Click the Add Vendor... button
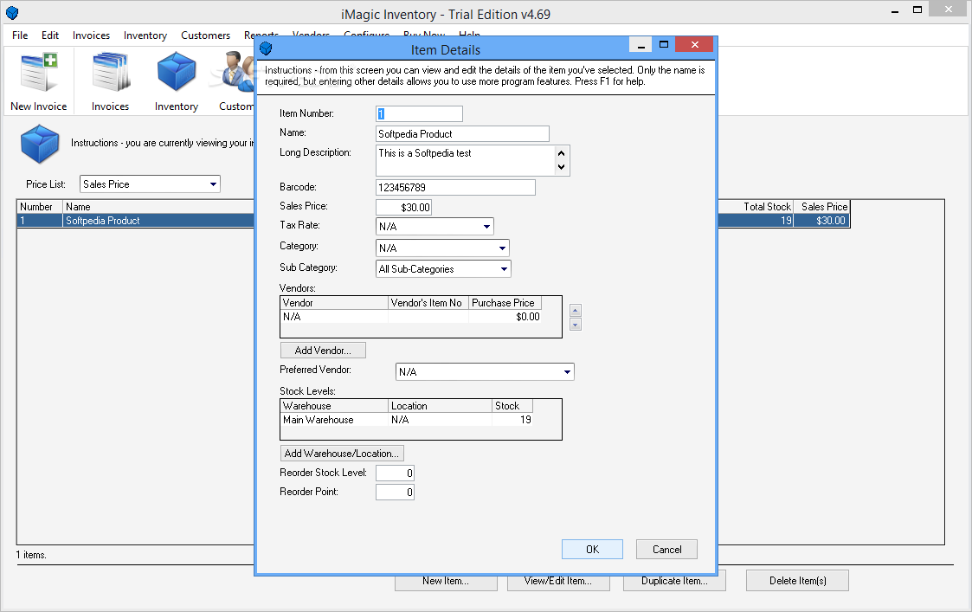 click(323, 351)
